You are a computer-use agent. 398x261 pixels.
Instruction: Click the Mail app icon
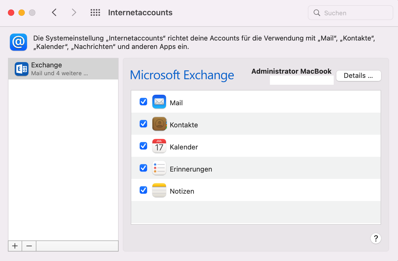(x=159, y=102)
